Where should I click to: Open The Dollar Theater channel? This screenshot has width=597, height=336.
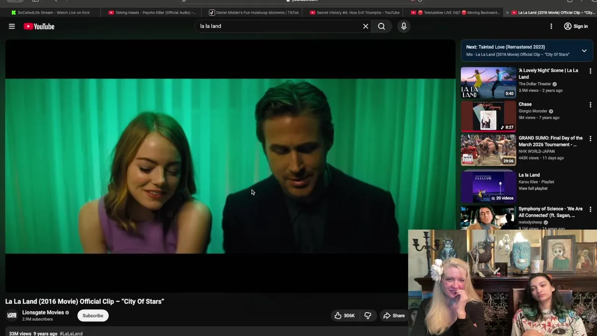coord(535,84)
